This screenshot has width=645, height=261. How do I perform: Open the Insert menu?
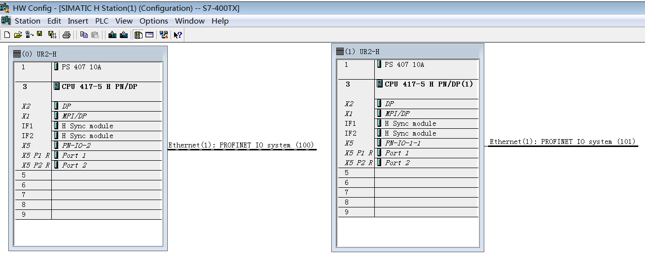78,21
